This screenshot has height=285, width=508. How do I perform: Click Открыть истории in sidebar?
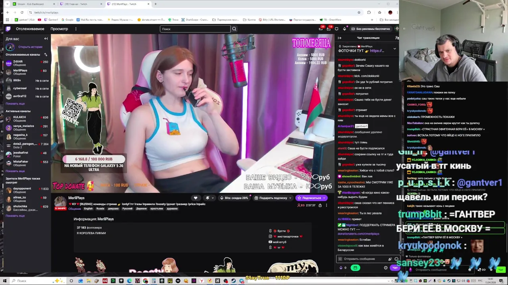(30, 47)
